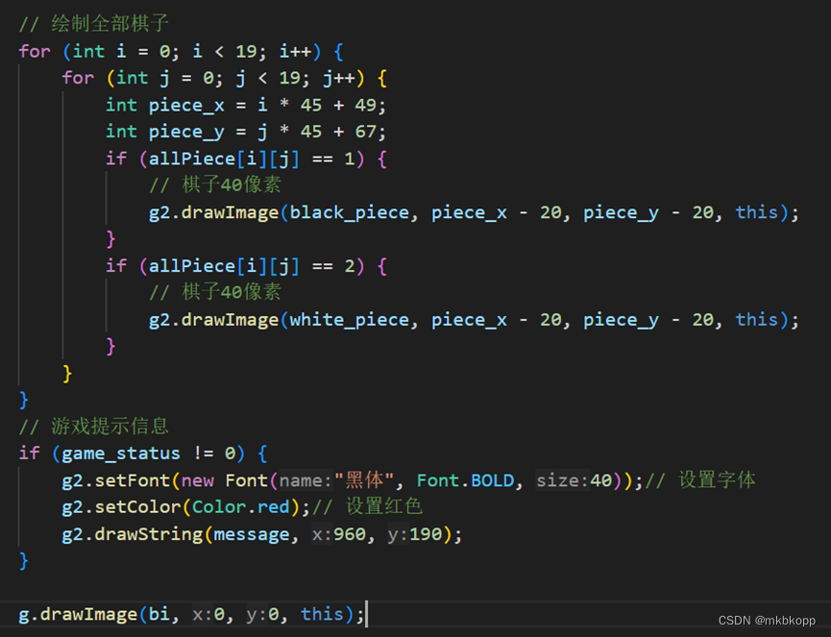Click 'white_piece' in the drawImage call
This screenshot has height=637, width=831.
click(x=350, y=320)
